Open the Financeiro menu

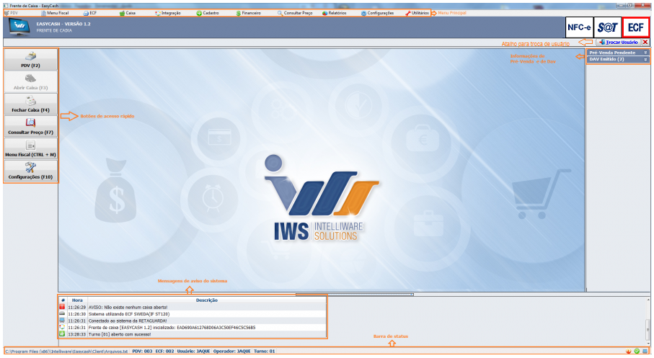pos(249,13)
